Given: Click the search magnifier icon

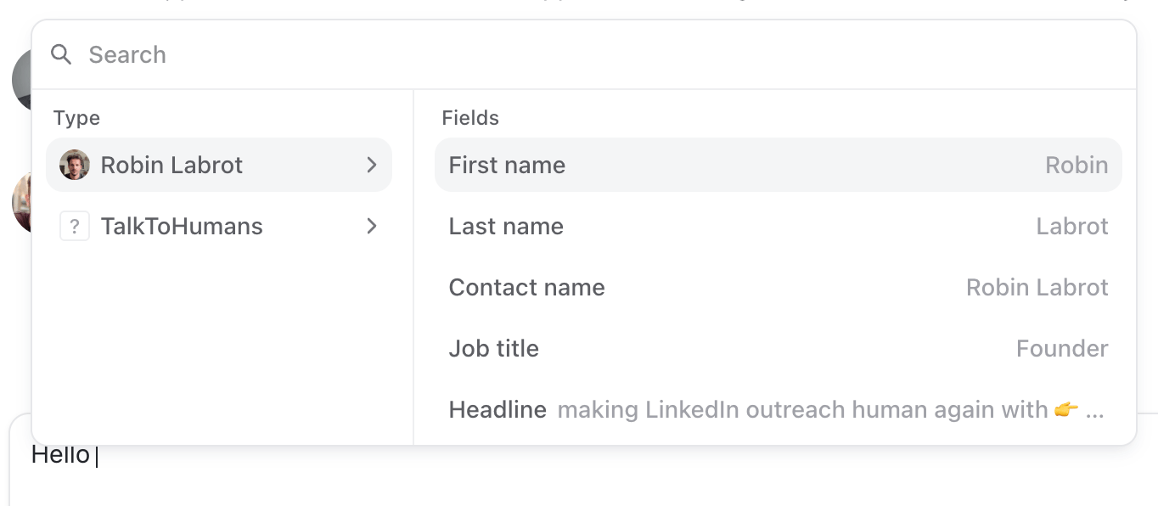Looking at the screenshot, I should click(61, 54).
